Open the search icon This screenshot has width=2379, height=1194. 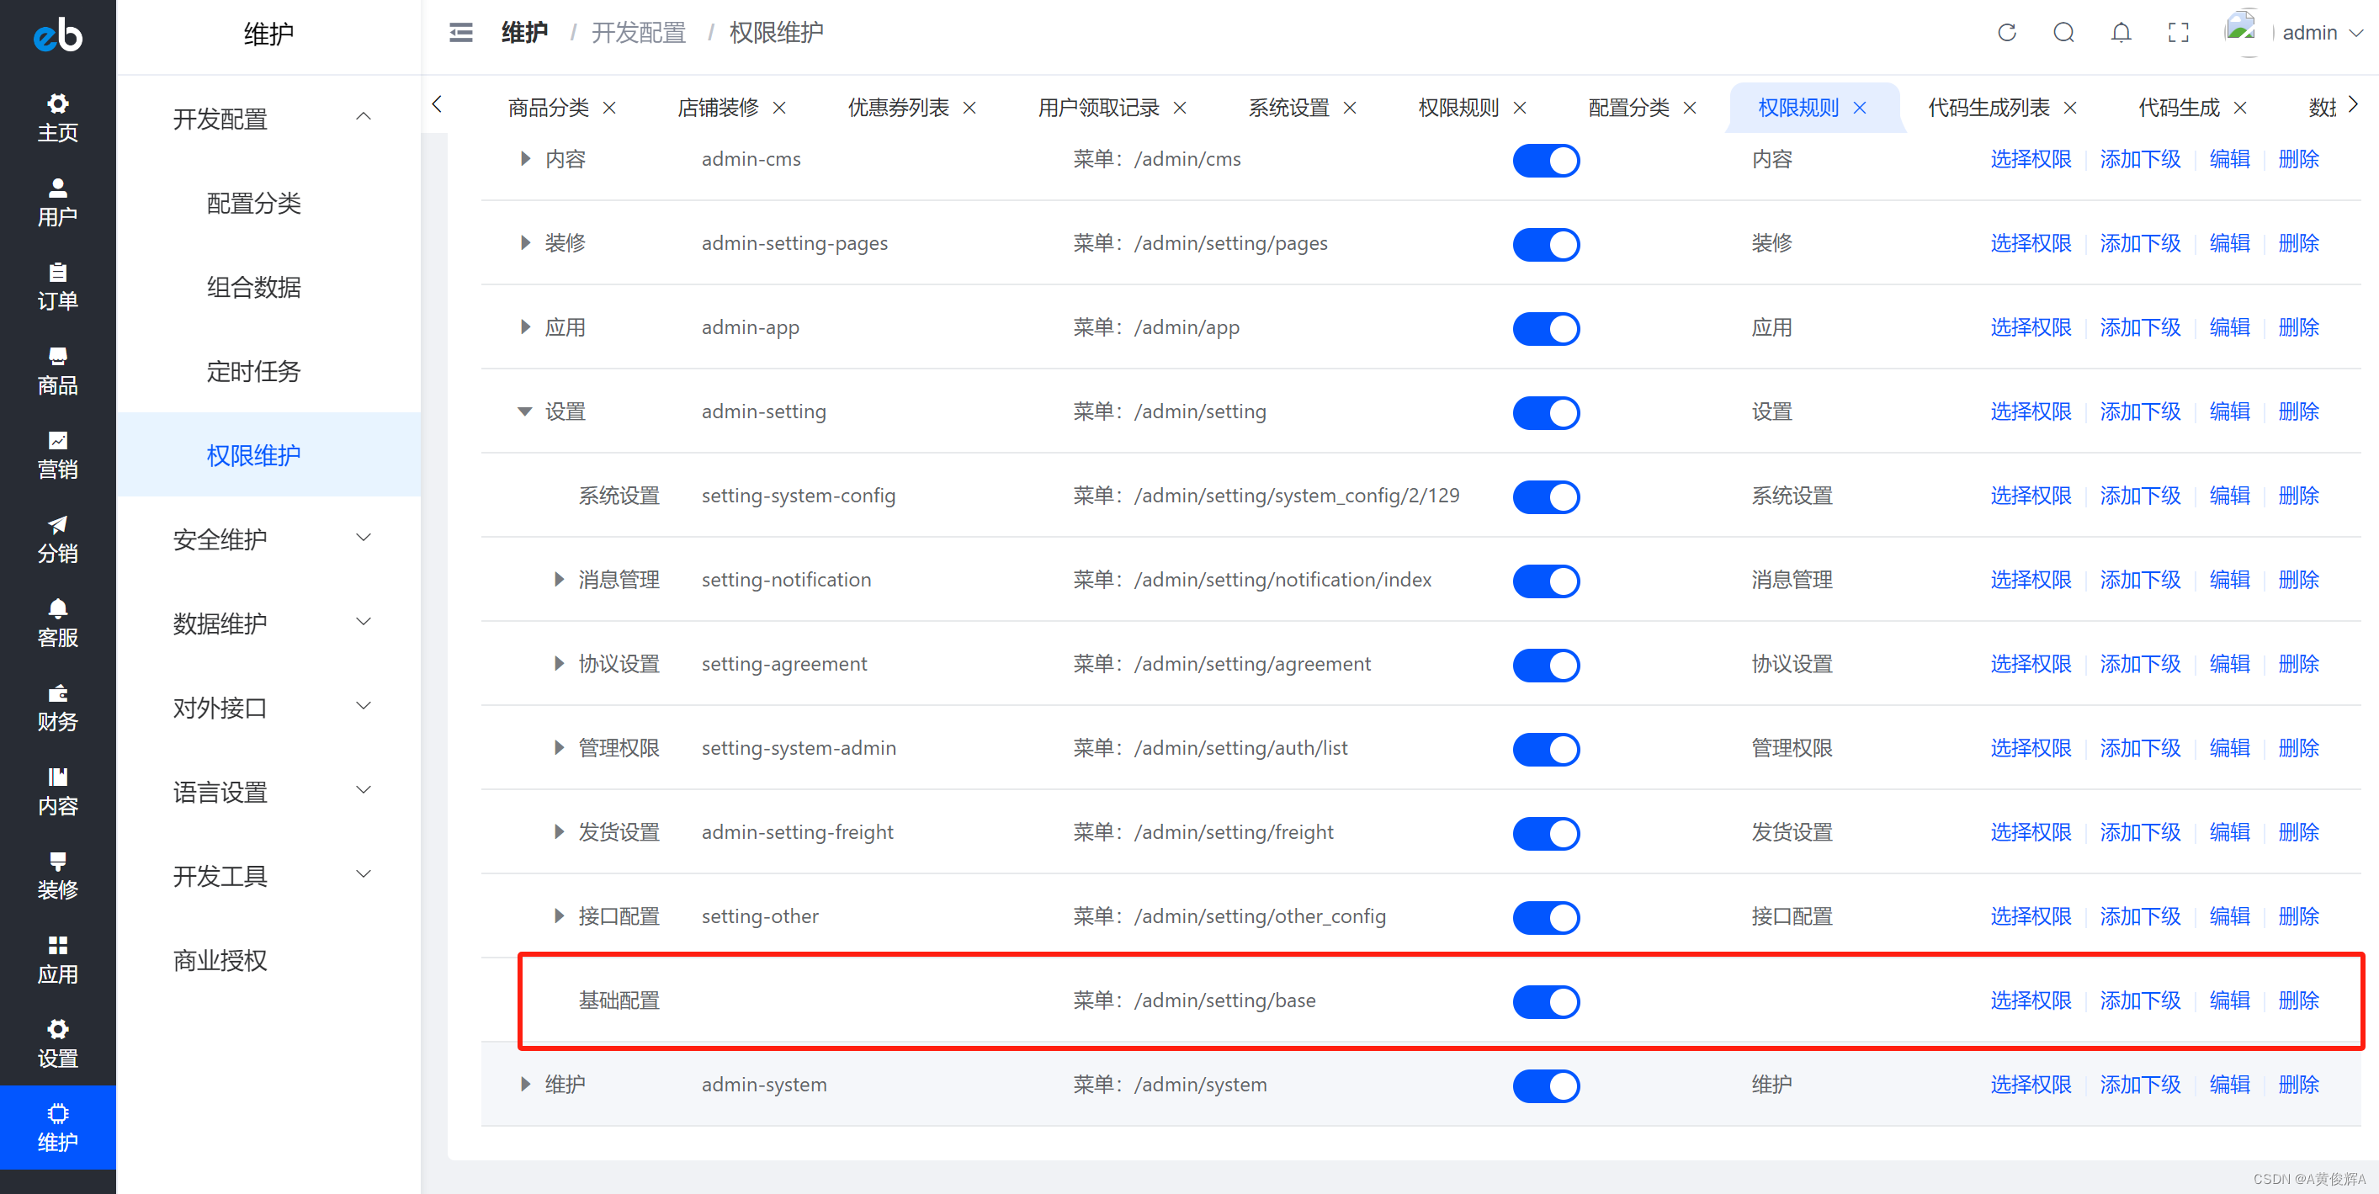[2063, 32]
